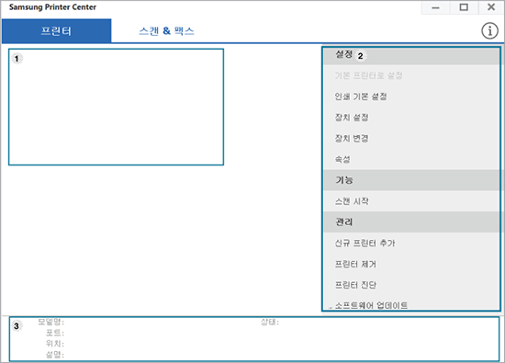Maximize the Samsung Printer Center window

point(464,7)
